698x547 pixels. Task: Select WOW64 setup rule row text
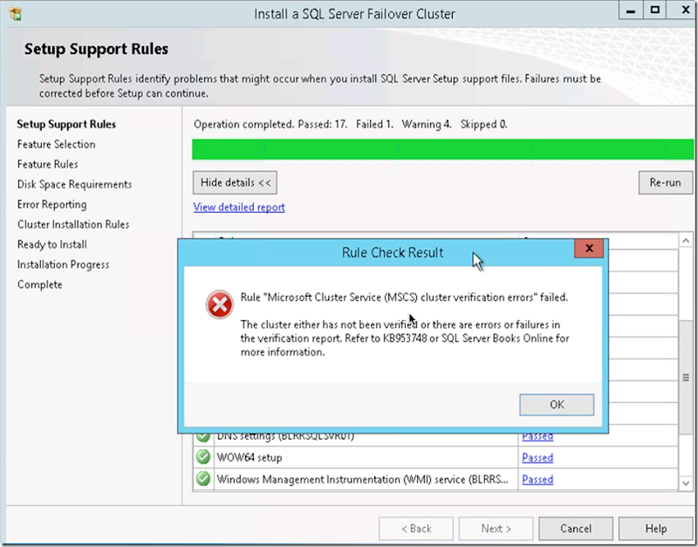(250, 457)
